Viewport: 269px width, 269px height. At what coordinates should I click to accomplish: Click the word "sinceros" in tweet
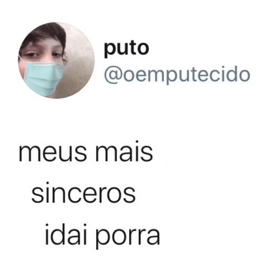84,193
